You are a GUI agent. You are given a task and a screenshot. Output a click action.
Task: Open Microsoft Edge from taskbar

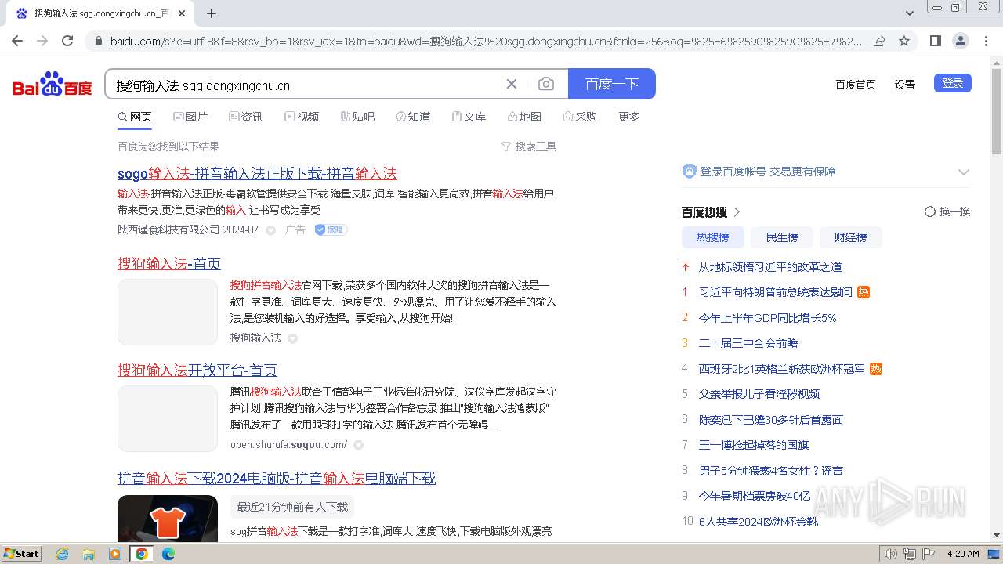click(x=168, y=554)
